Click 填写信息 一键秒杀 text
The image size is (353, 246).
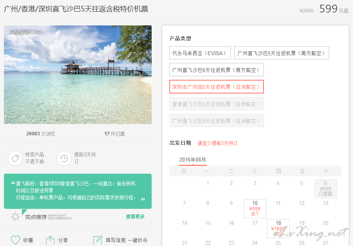point(127,240)
